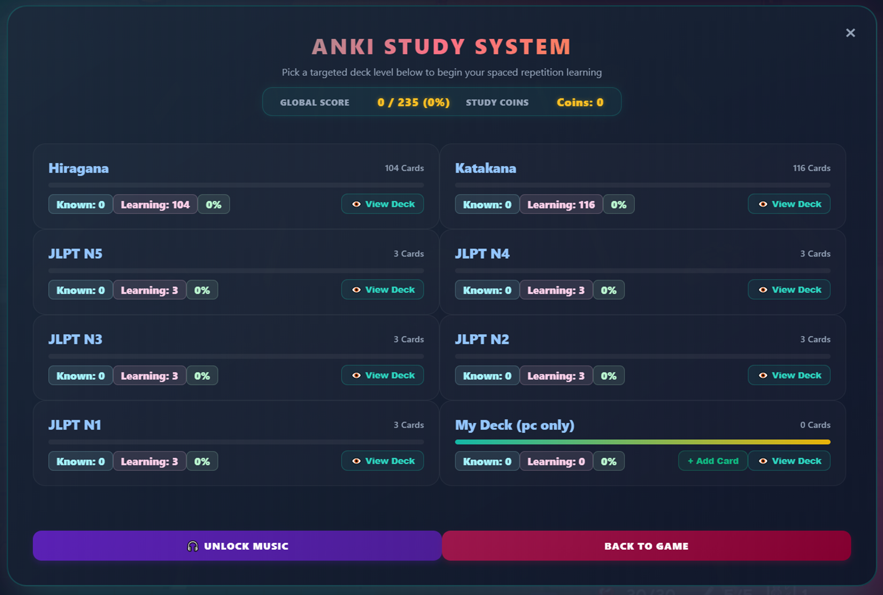
Task: Click the 104 Cards count label
Action: (x=404, y=168)
